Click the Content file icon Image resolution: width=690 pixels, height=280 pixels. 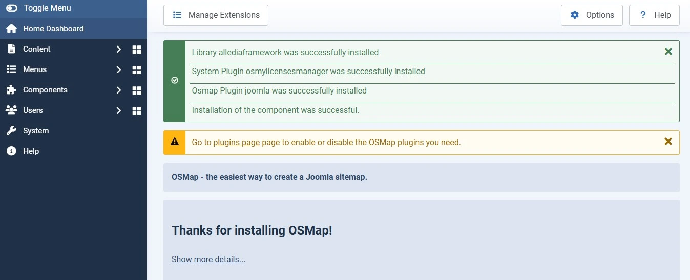pyautogui.click(x=11, y=49)
